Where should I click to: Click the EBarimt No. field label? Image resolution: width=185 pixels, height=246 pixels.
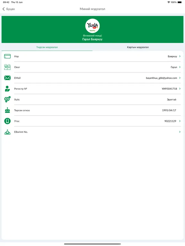click(x=21, y=132)
